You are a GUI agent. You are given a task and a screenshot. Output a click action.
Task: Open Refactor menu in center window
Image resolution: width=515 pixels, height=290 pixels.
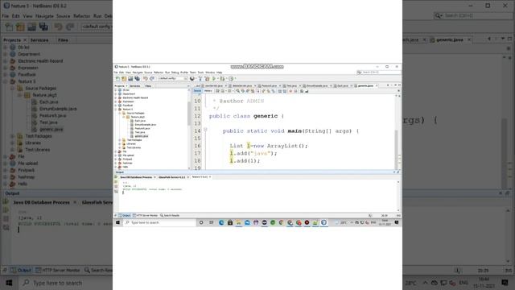click(159, 72)
